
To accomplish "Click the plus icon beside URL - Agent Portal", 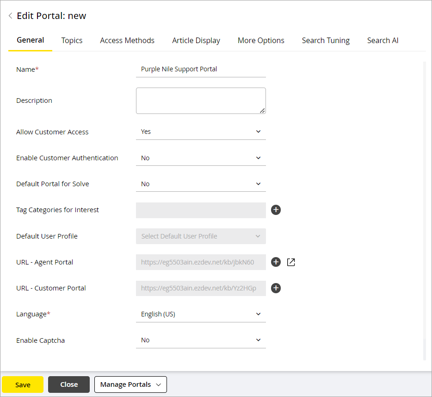I will coord(276,262).
